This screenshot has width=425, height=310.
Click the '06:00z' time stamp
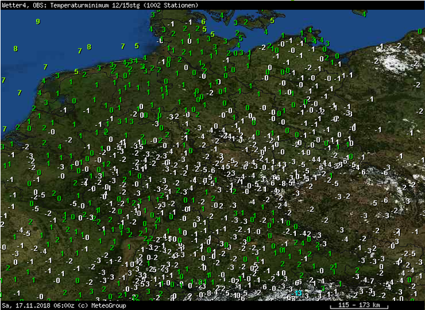coord(64,305)
